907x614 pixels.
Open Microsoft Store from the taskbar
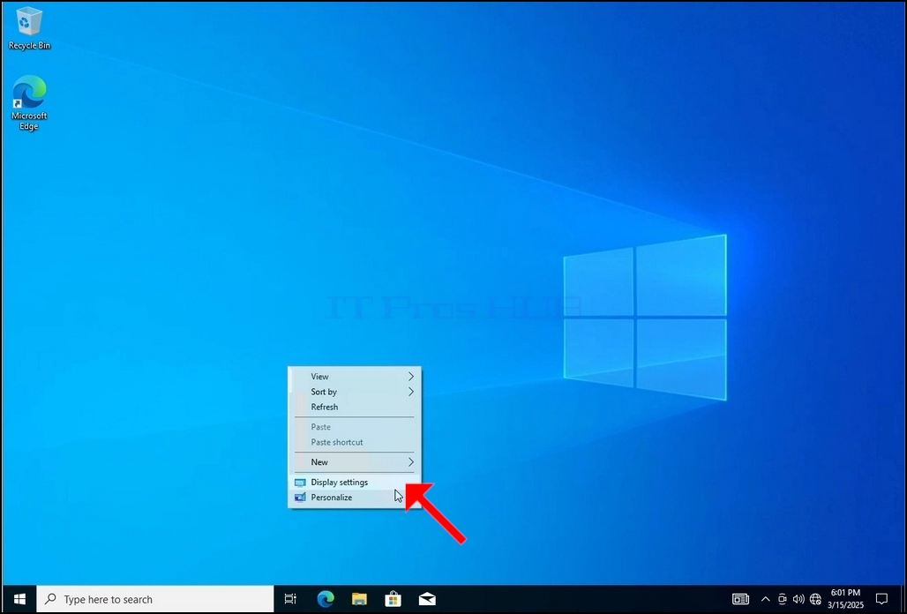click(x=394, y=599)
